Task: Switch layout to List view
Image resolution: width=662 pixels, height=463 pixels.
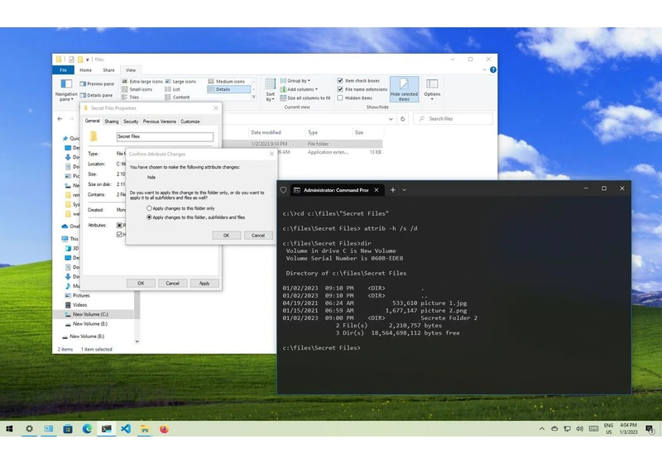Action: point(173,89)
